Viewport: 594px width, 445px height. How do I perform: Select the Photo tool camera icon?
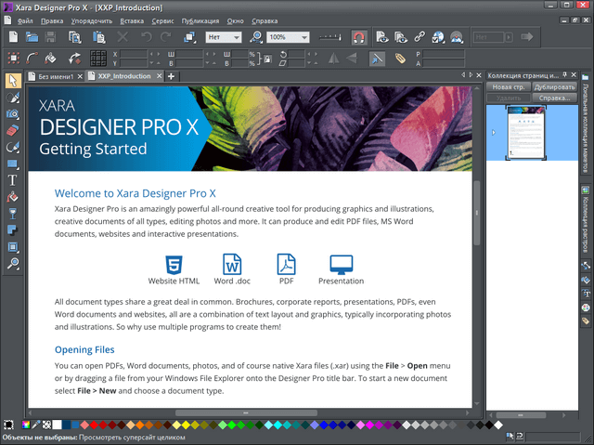point(13,113)
